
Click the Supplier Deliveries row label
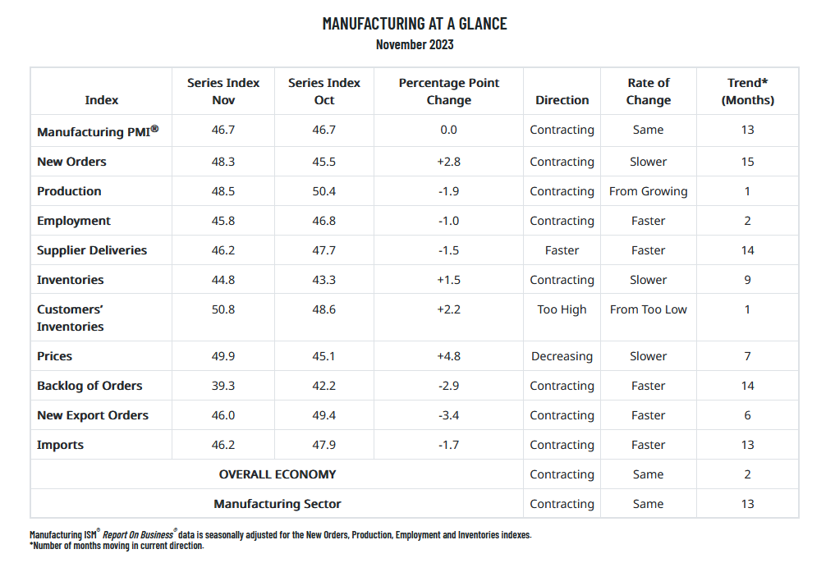coord(92,250)
